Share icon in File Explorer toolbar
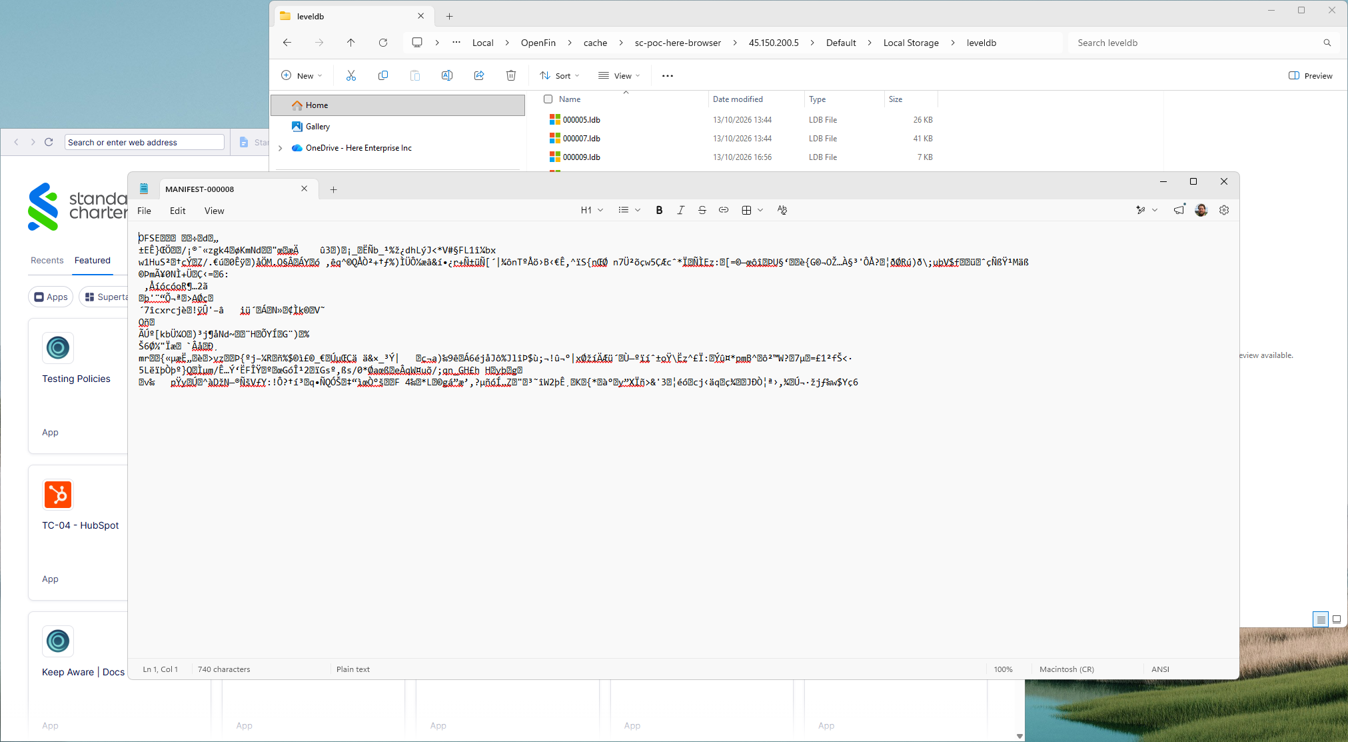1348x742 pixels. tap(479, 75)
